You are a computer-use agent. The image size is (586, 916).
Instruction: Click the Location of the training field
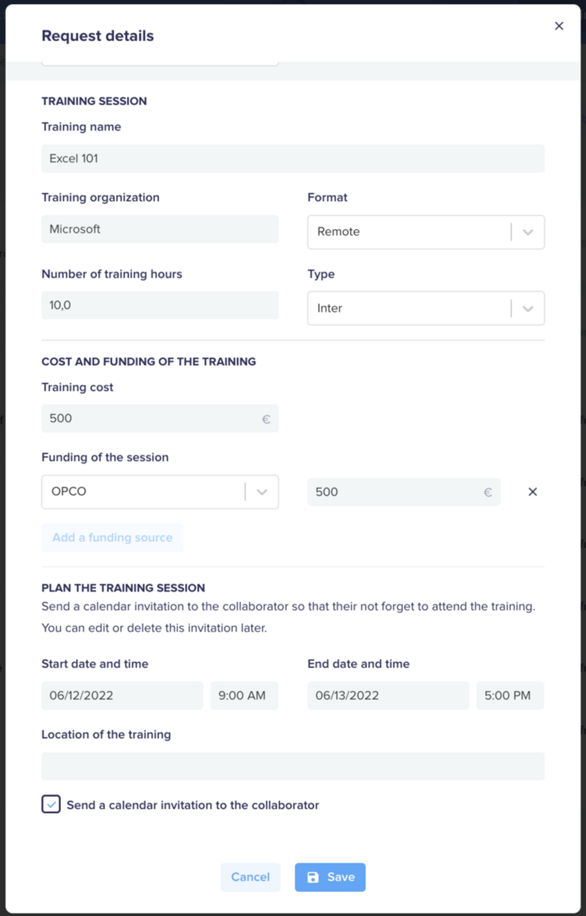pos(293,766)
